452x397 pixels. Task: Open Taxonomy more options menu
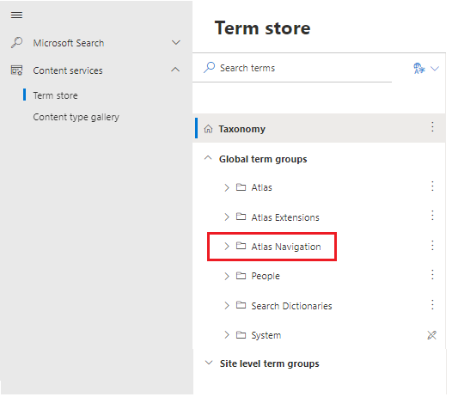pos(432,127)
